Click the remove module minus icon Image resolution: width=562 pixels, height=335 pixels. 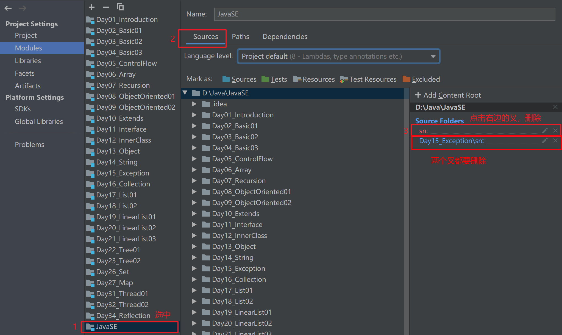click(106, 7)
